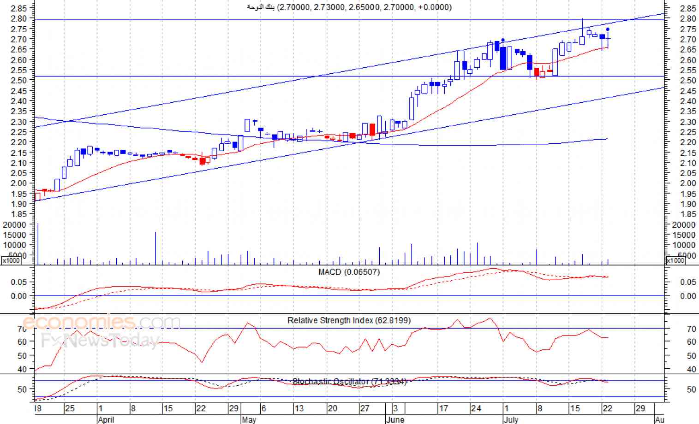Click 1.85 on the right price axis
The height and width of the screenshot is (424, 699).
coord(688,214)
